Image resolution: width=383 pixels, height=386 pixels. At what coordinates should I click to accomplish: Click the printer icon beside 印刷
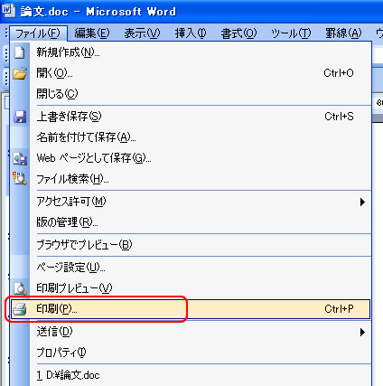coord(20,309)
